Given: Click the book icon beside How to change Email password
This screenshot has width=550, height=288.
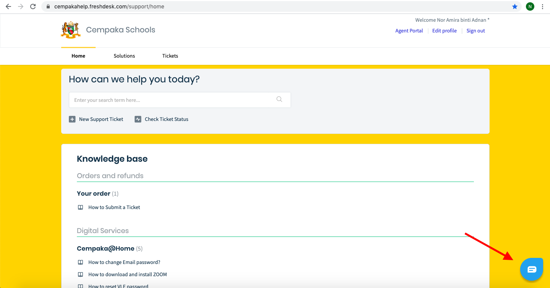Looking at the screenshot, I should point(80,262).
